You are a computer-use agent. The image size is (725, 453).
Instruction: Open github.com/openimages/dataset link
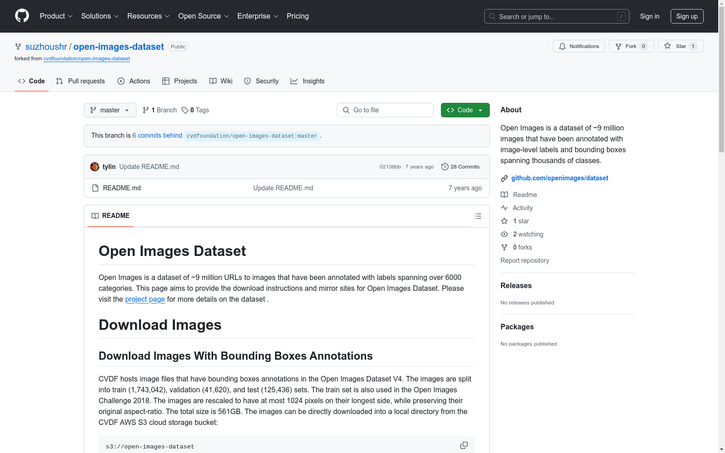tap(560, 178)
